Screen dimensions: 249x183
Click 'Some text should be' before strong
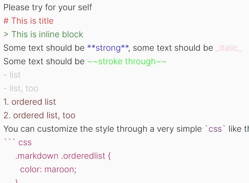tap(44, 48)
